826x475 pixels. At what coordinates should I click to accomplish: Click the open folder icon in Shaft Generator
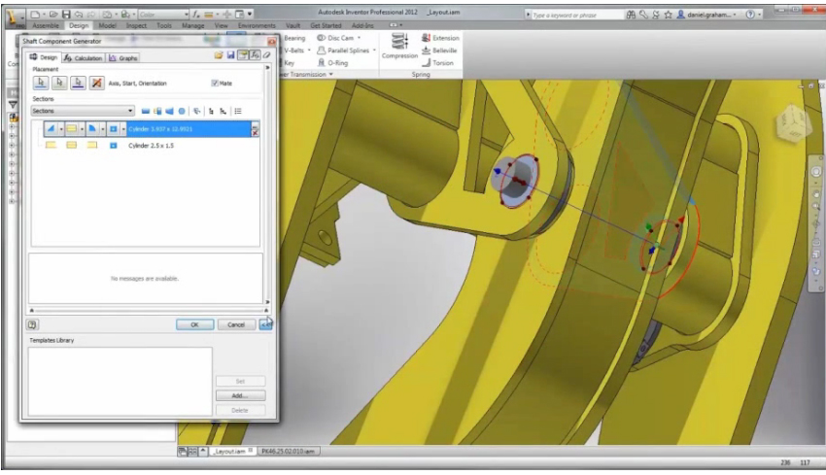coord(220,56)
